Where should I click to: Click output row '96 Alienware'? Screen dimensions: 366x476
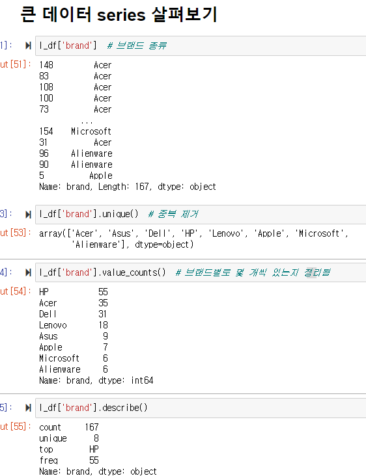pyautogui.click(x=76, y=153)
